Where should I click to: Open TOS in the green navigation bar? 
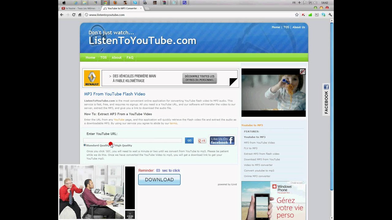(104, 57)
